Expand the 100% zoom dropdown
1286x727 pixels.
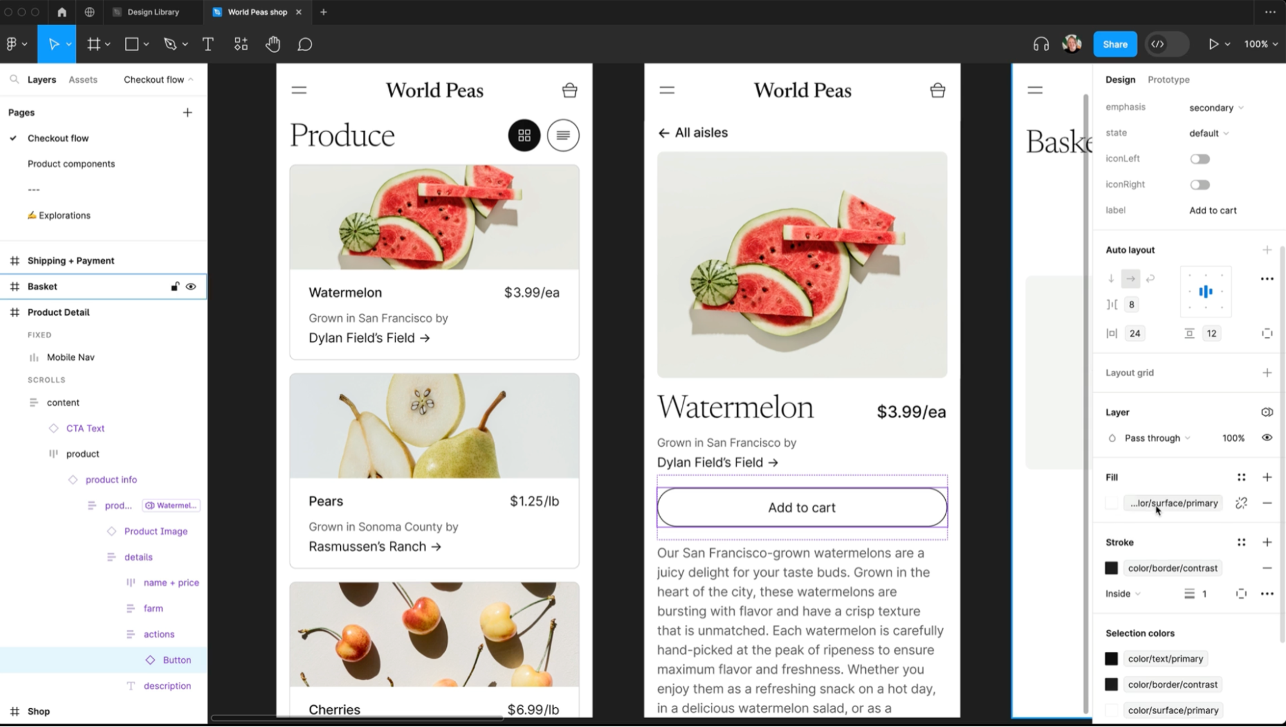click(x=1261, y=44)
